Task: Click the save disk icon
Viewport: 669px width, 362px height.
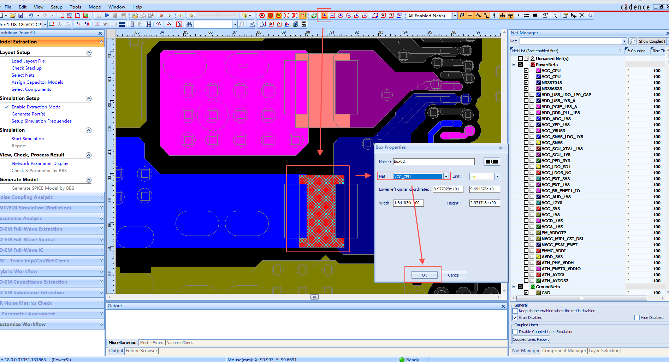Action: tap(21, 16)
